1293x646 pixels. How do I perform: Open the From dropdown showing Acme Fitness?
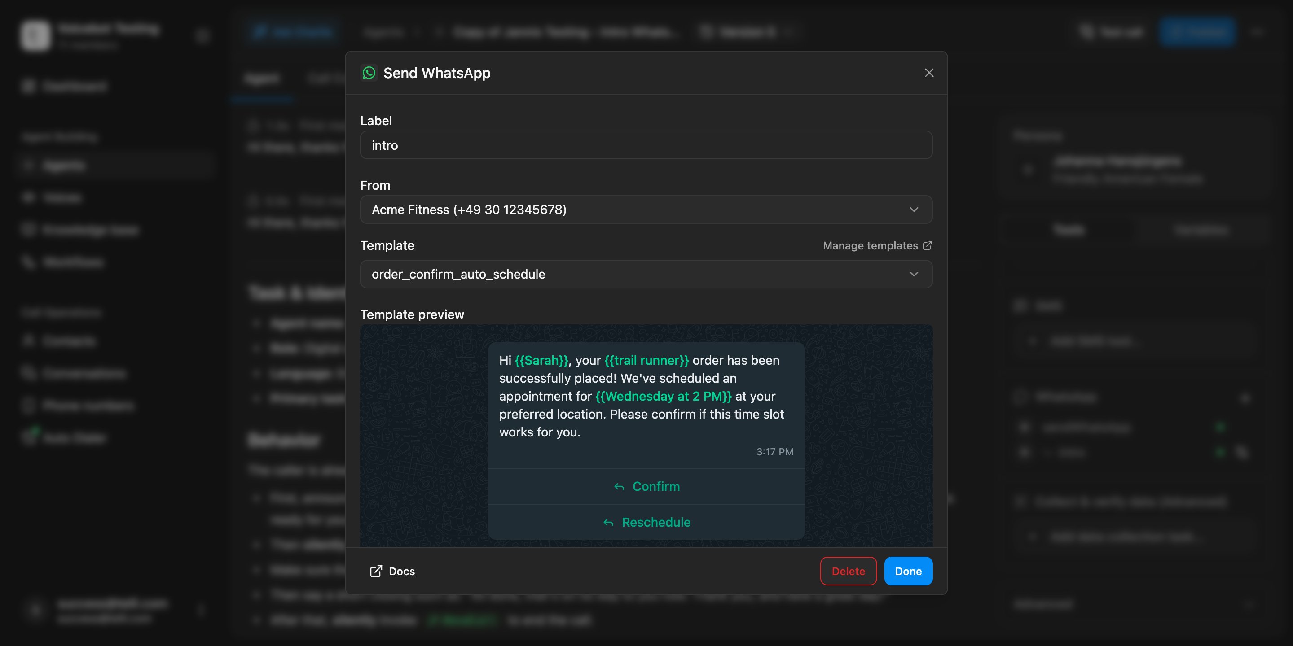tap(646, 210)
